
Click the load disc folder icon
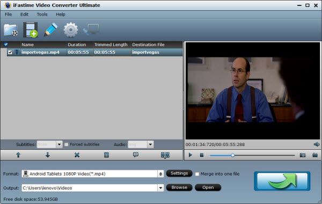(x=11, y=30)
